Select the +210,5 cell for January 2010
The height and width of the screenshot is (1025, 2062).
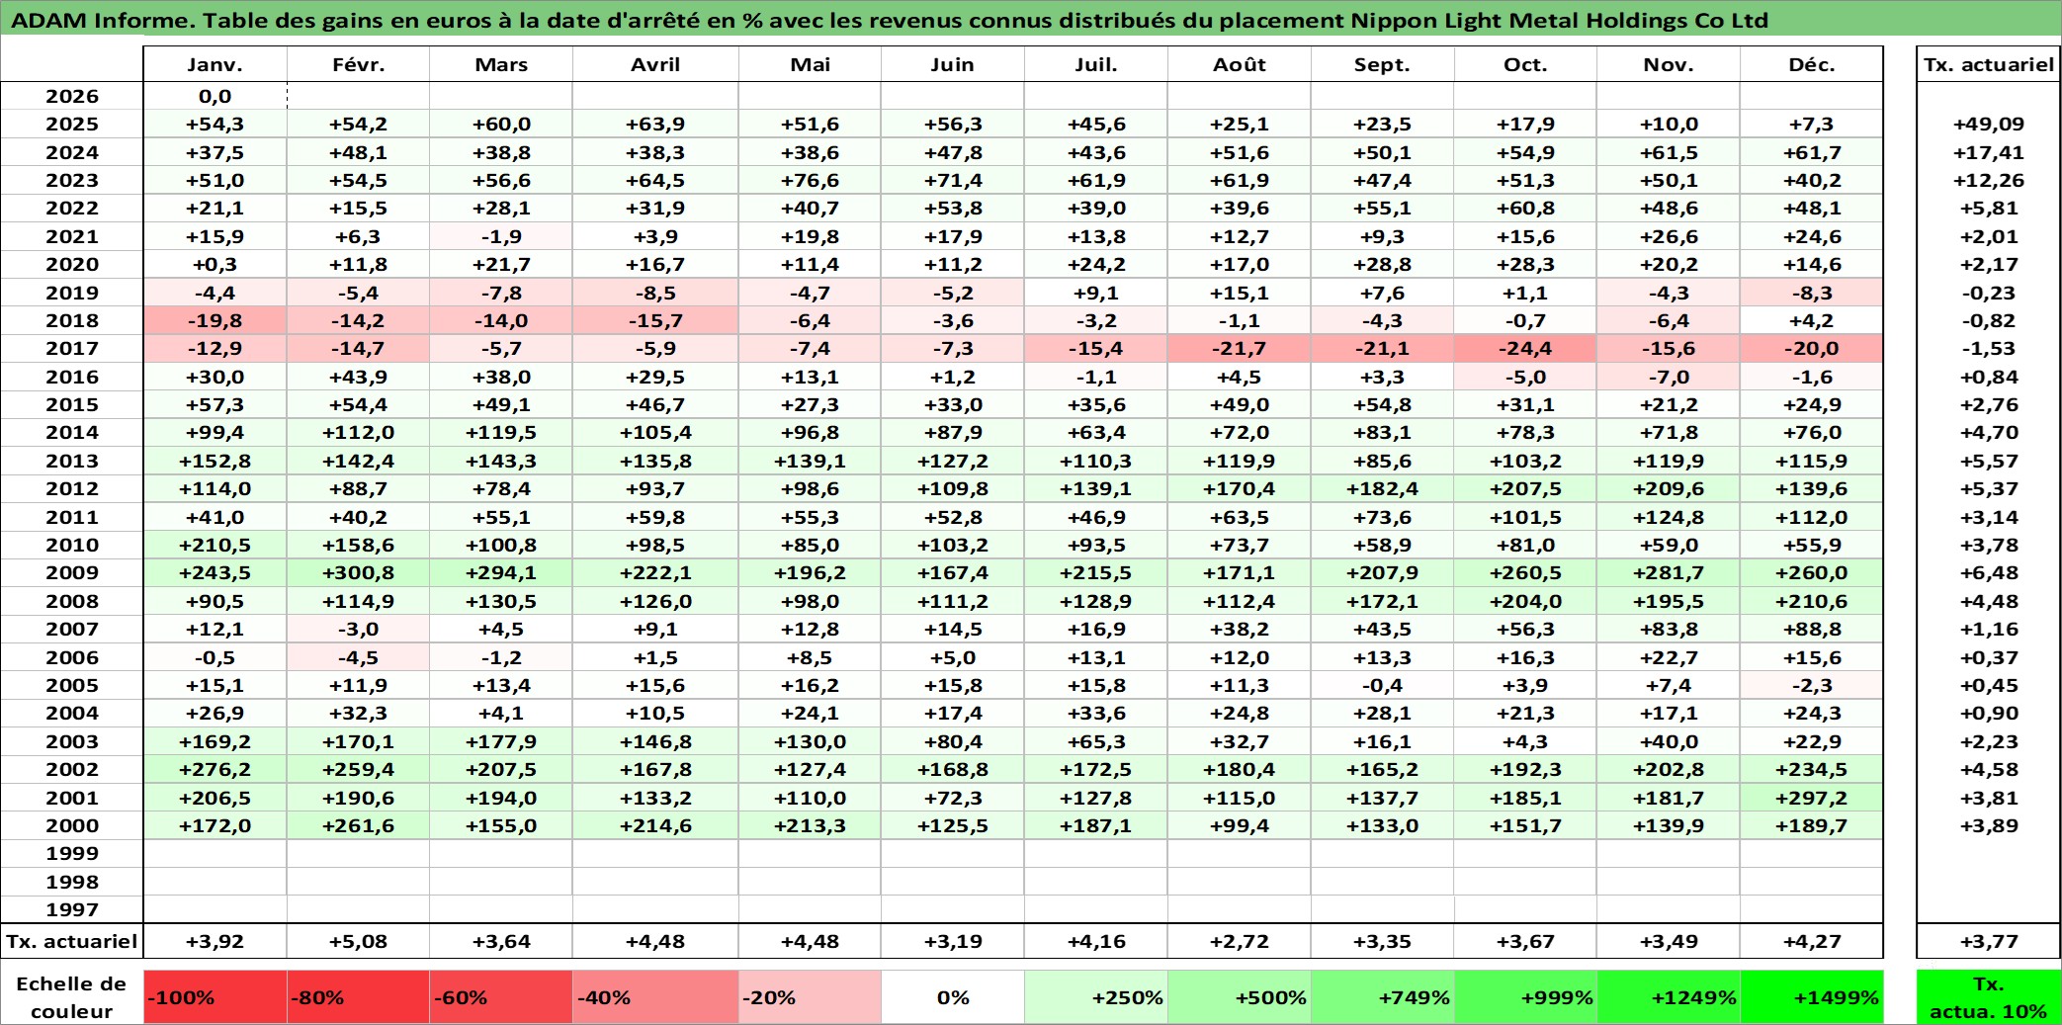pos(215,545)
